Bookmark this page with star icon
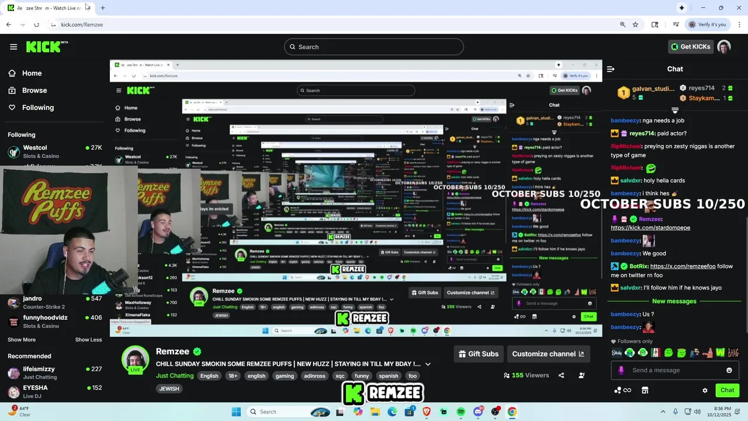 (635, 25)
